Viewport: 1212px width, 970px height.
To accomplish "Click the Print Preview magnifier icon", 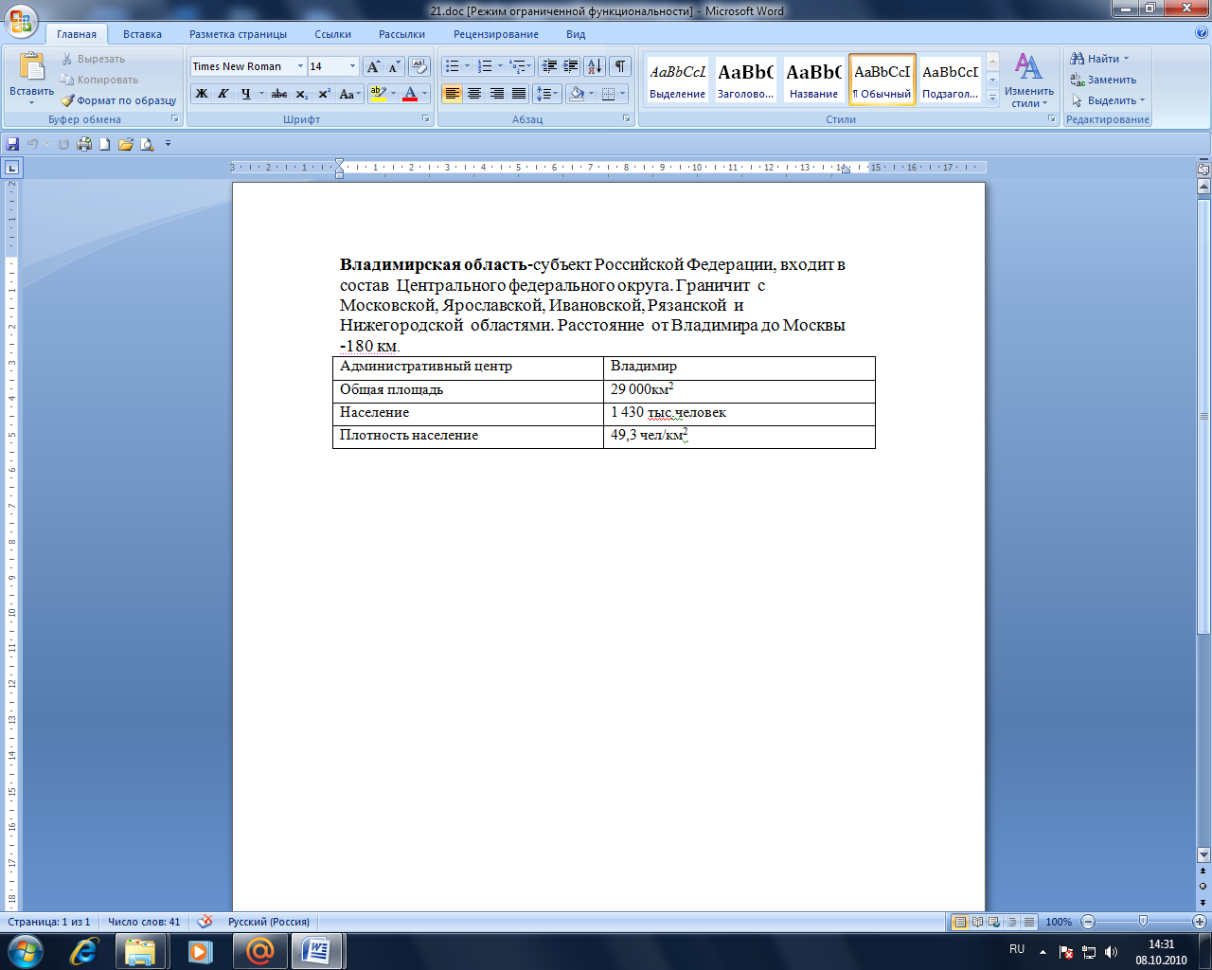I will [147, 144].
